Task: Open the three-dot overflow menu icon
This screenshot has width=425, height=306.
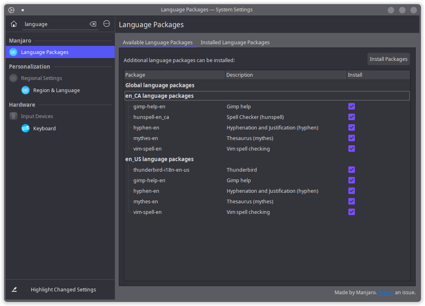Action: point(106,24)
